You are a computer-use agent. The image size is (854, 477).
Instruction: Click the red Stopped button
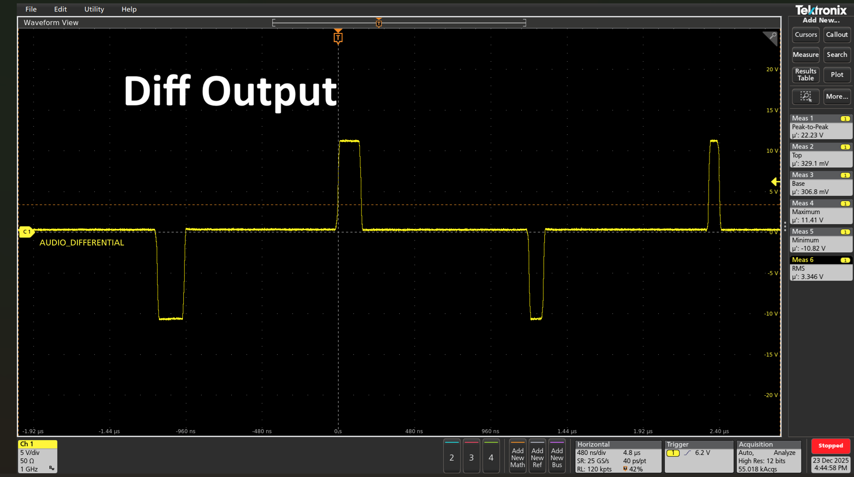[x=831, y=446]
